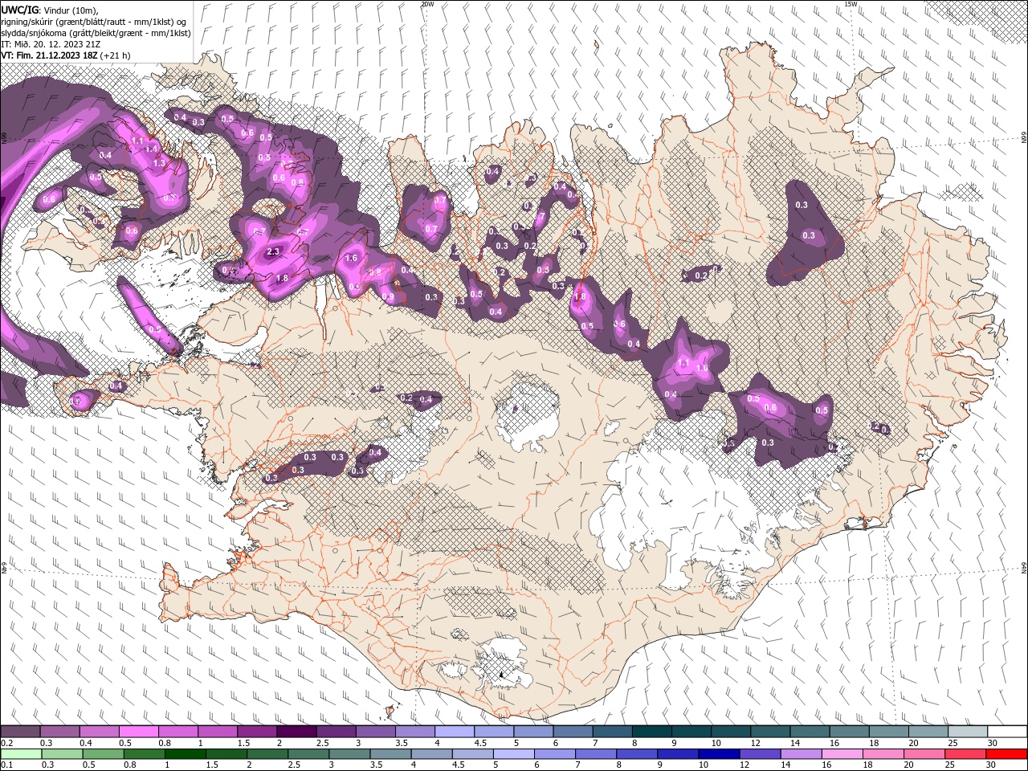
Task: Click the "3.5" label on upper legend row
Action: tap(401, 743)
